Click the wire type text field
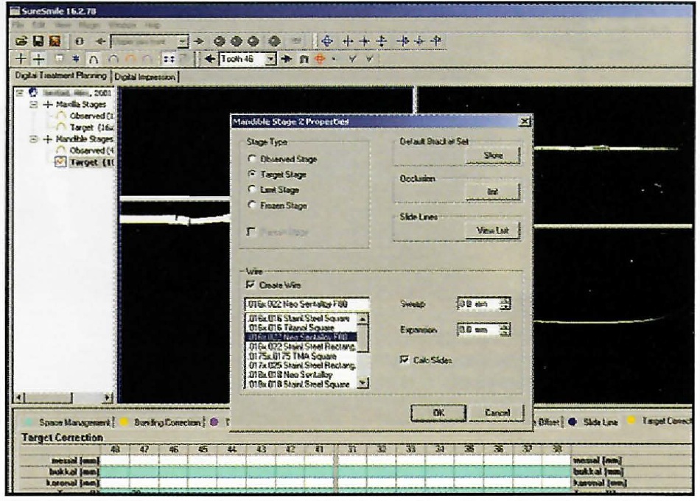Image resolution: width=700 pixels, height=501 pixels. (x=307, y=304)
